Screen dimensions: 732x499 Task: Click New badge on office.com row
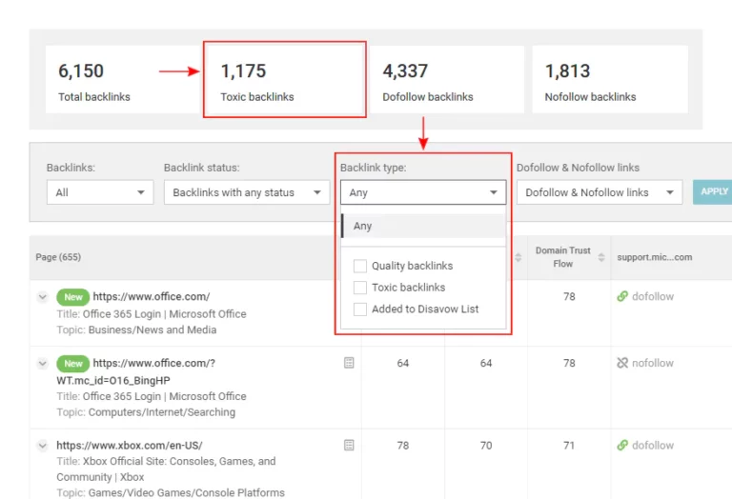coord(72,297)
